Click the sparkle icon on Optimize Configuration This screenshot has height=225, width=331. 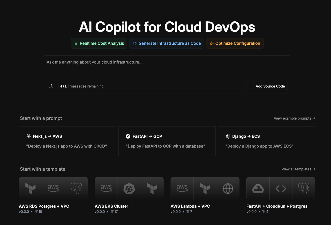211,43
